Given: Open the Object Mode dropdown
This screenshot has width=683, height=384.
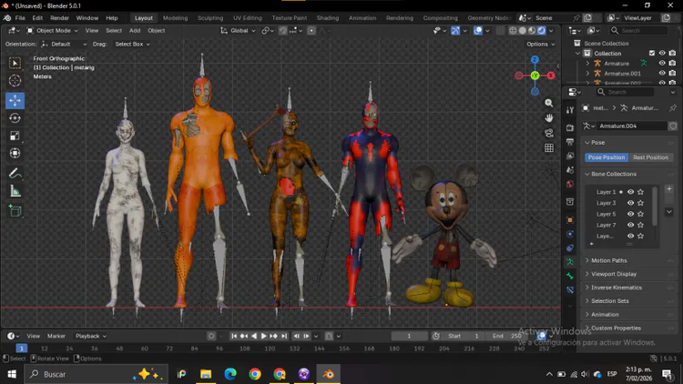Looking at the screenshot, I should [x=52, y=30].
